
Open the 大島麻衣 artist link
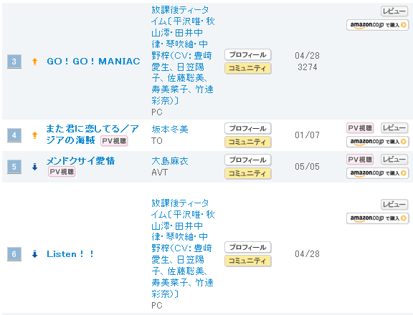pos(170,161)
